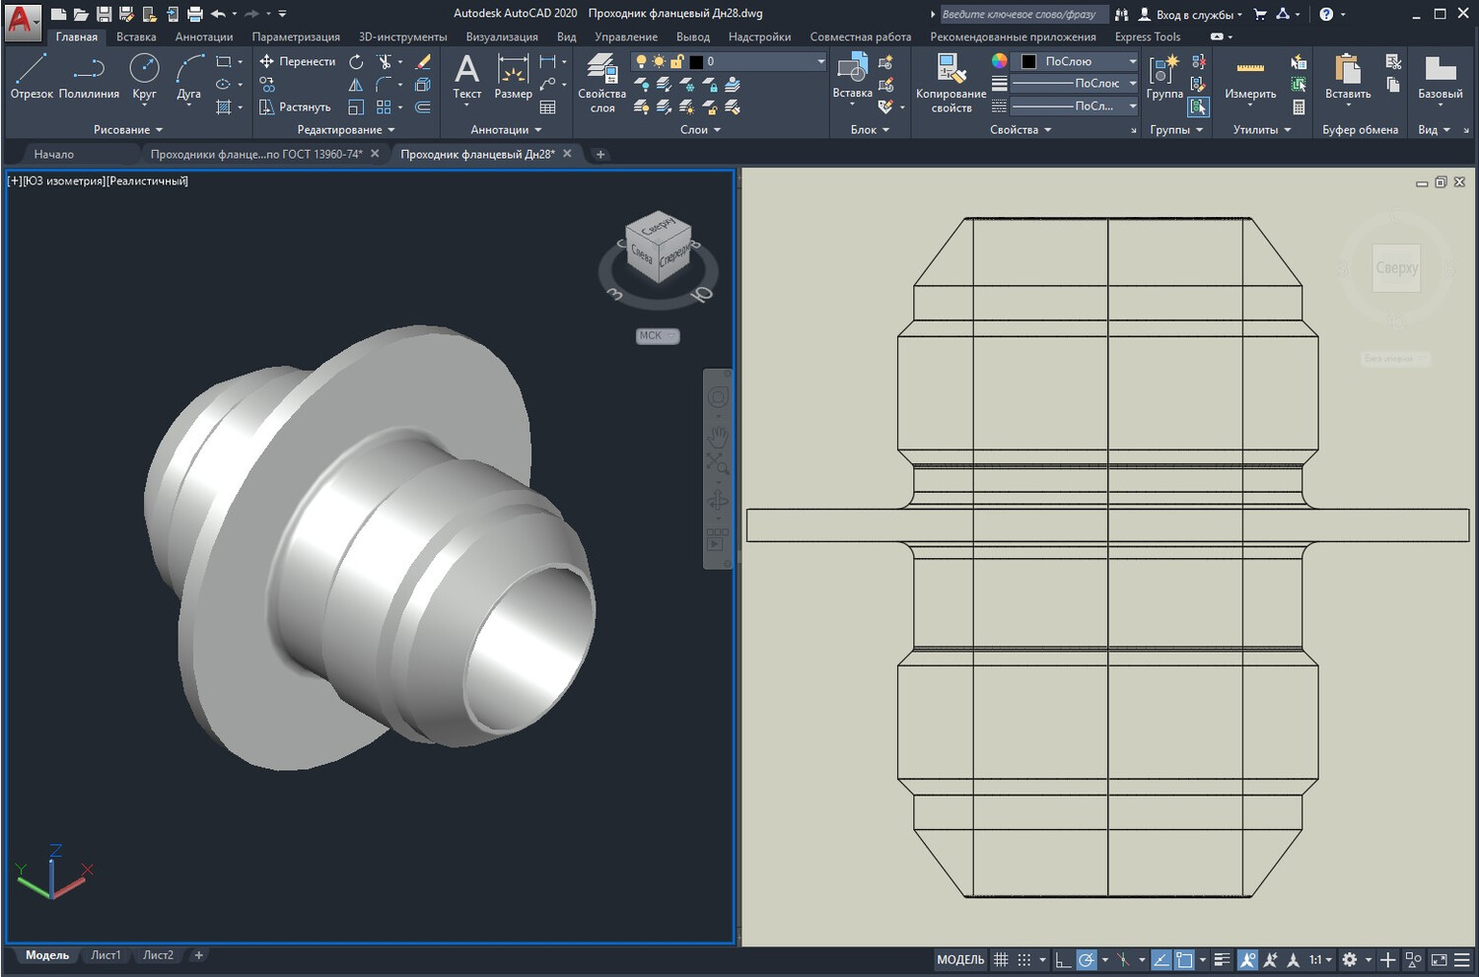The width and height of the screenshot is (1479, 977).
Task: Open the quick calculator icon
Action: 1299,106
